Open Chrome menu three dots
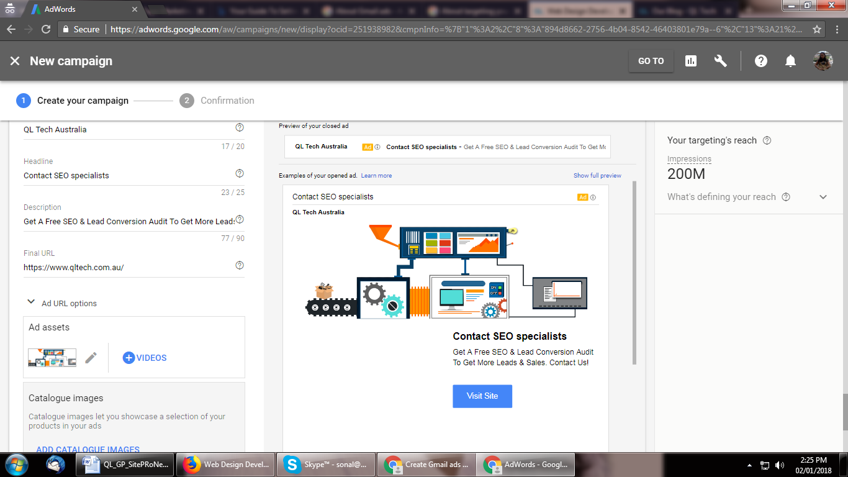Viewport: 848px width, 477px height. 836,29
